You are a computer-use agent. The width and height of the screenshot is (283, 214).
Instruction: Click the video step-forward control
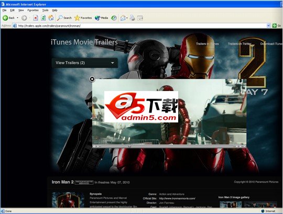[x=240, y=147]
